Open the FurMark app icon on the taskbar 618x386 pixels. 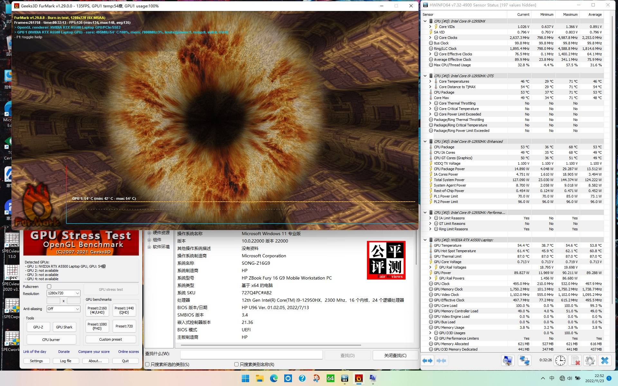pos(359,379)
